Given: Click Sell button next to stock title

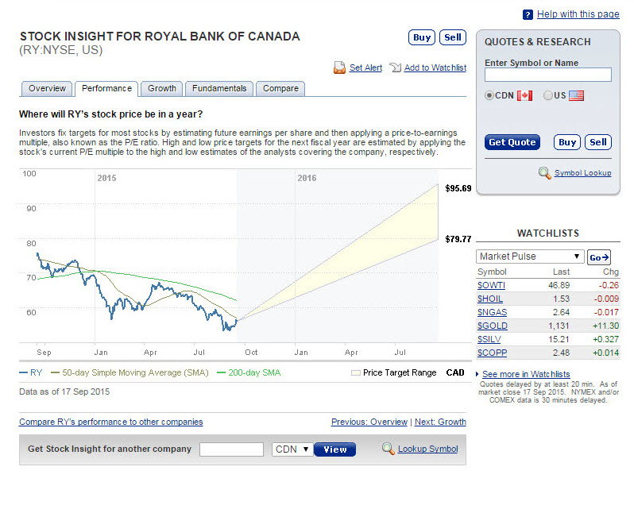Looking at the screenshot, I should [x=453, y=37].
